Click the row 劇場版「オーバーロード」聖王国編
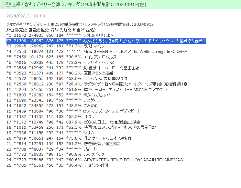This screenshot has height=188, width=241. [73, 68]
